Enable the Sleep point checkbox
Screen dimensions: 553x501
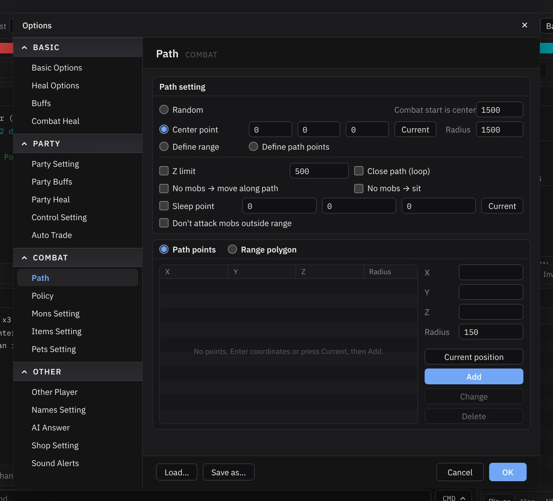click(164, 206)
